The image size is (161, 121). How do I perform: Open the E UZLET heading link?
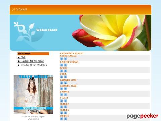coord(64,98)
